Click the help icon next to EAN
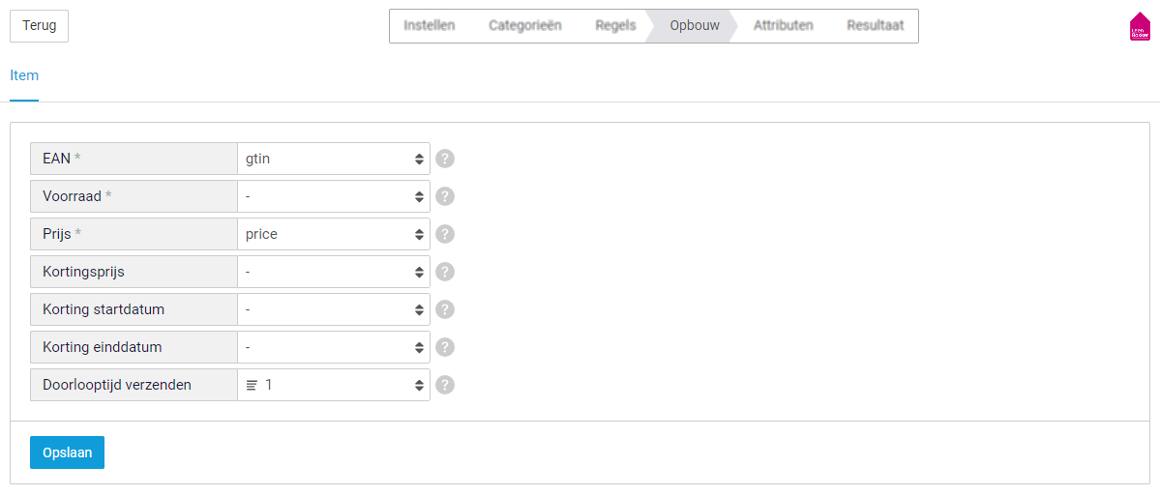 pos(445,159)
